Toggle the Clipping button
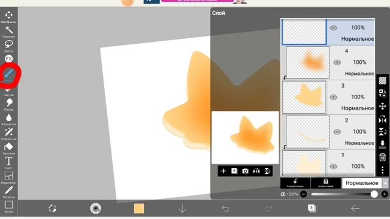 tap(295, 183)
